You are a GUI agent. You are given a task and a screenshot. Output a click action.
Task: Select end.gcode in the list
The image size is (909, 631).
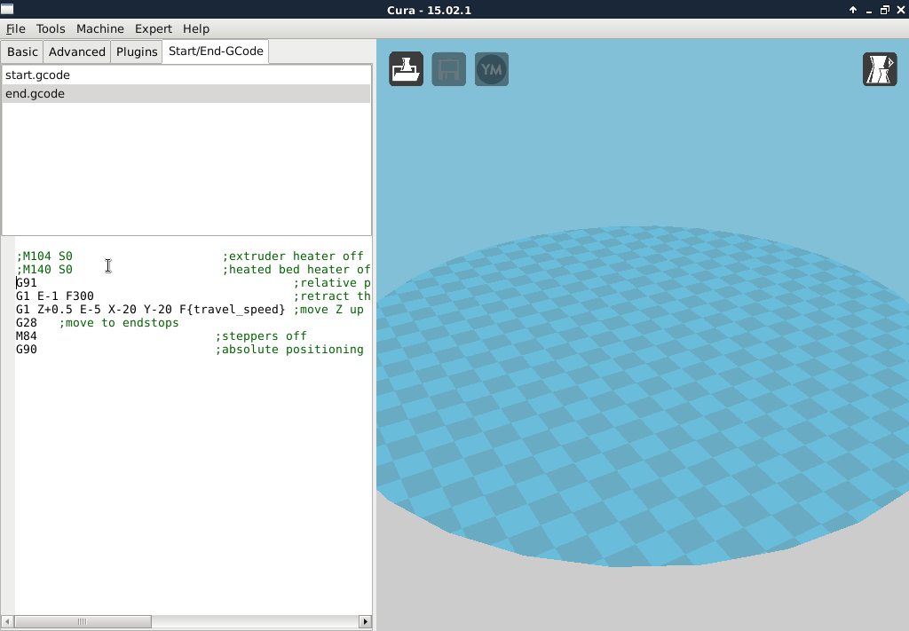click(36, 94)
